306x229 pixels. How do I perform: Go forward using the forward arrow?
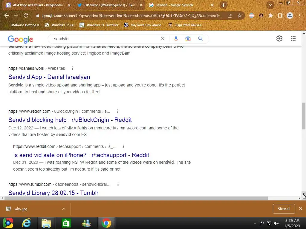[16, 16]
